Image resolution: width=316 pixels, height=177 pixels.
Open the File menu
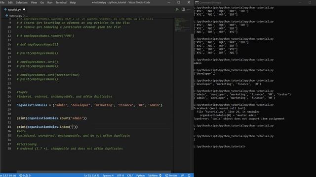click(2, 2)
